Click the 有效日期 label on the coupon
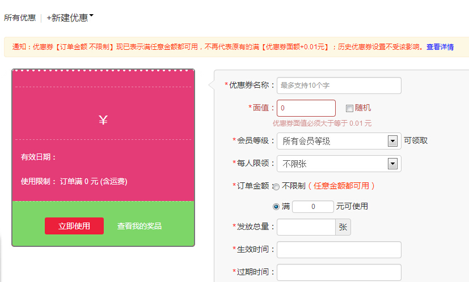Image resolution: width=469 pixels, height=282 pixels. click(x=39, y=157)
